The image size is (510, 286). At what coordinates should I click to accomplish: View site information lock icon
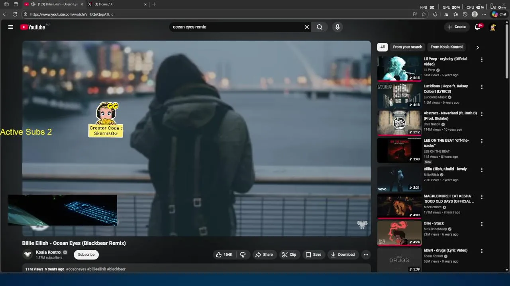pos(25,14)
